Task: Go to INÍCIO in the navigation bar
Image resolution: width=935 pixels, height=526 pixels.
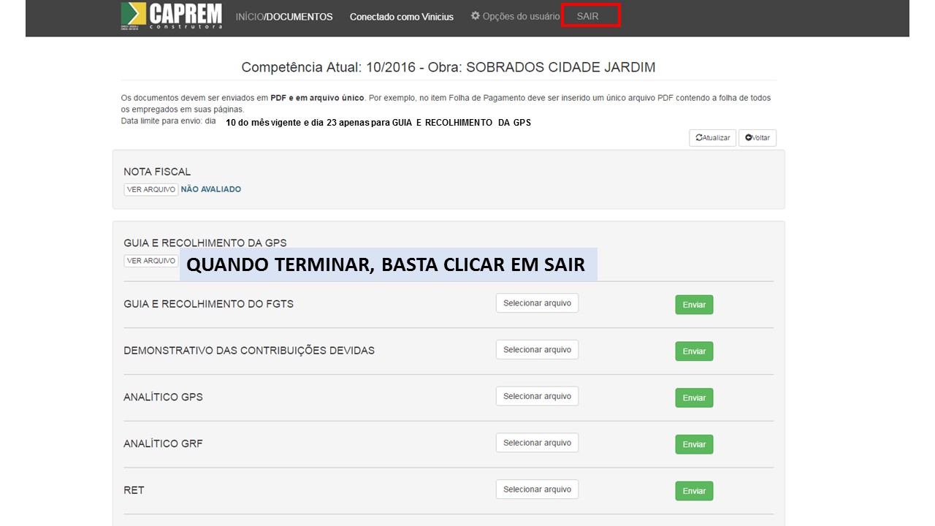Action: point(248,17)
